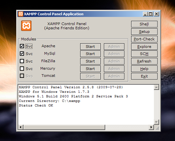Screen dimensions: 175x141
Task: Open Admin for Mercury
Action: coord(114,69)
